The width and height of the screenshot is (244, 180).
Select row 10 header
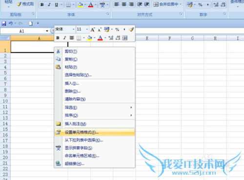[x=5, y=101]
